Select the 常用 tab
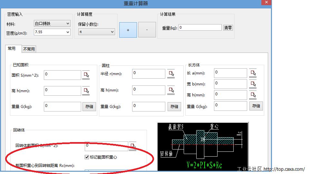This screenshot has height=174, width=310. tap(12, 49)
